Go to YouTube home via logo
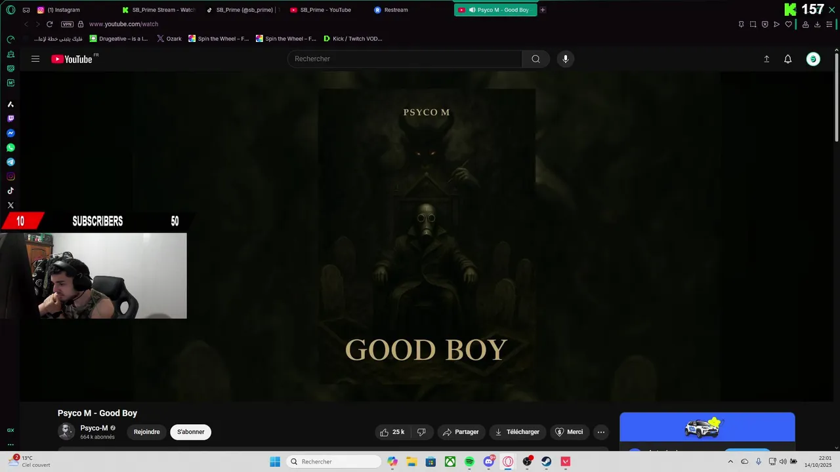Viewport: 840px width, 472px height. 72,59
